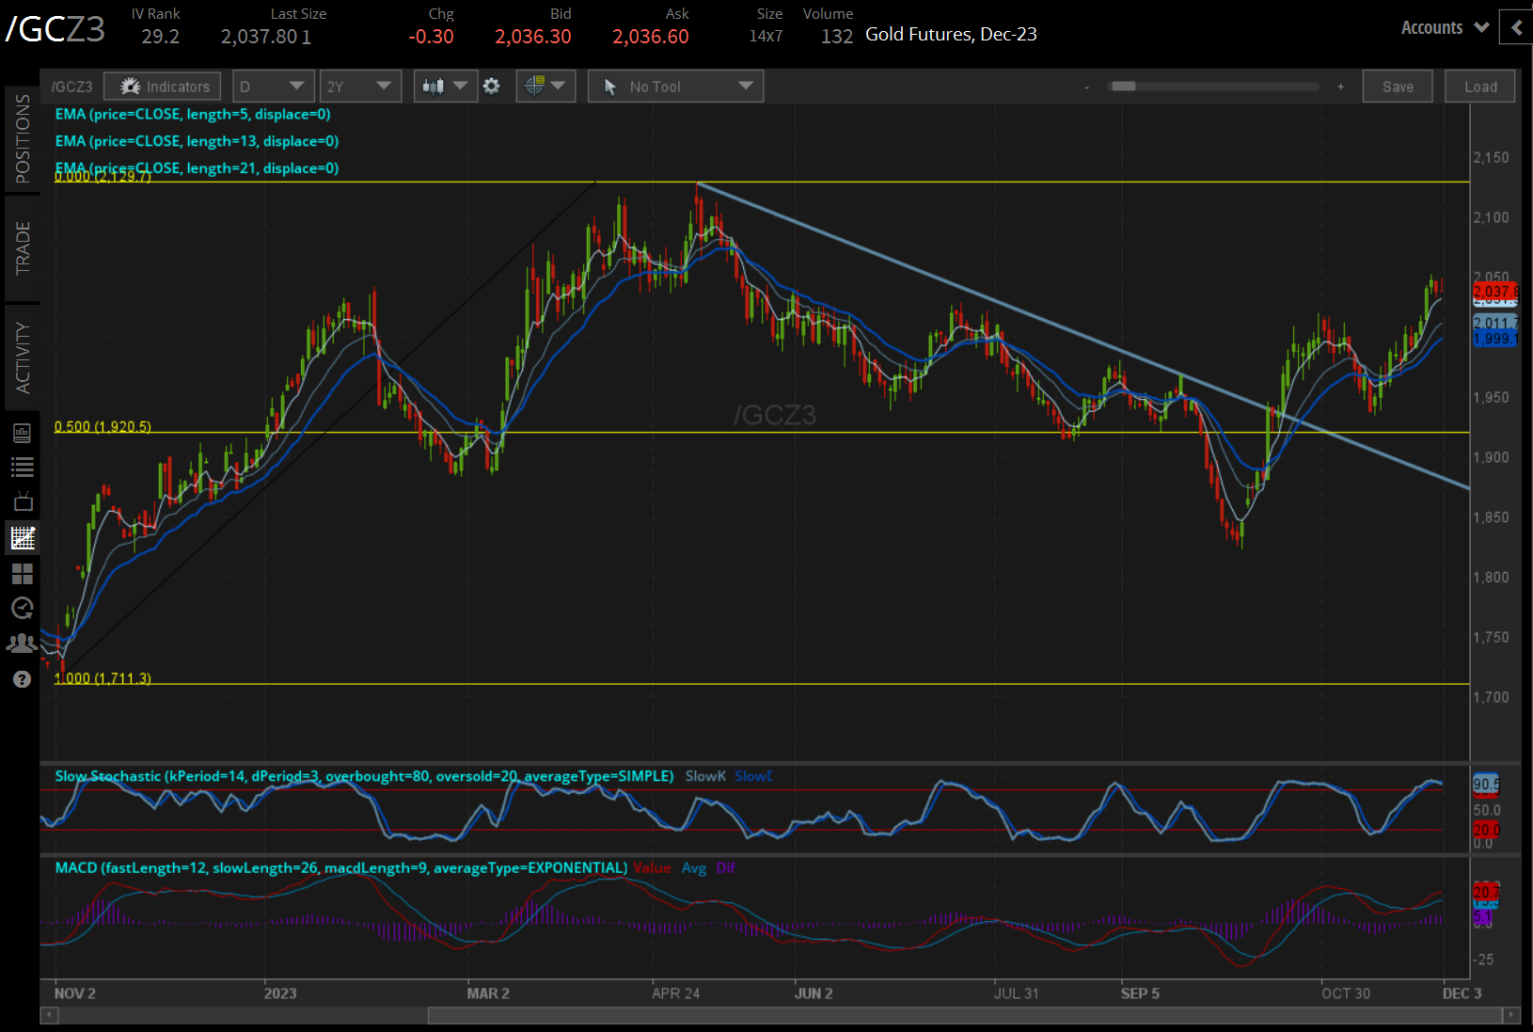Open the watchlist list icon in sidebar
This screenshot has height=1032, width=1533.
22,467
